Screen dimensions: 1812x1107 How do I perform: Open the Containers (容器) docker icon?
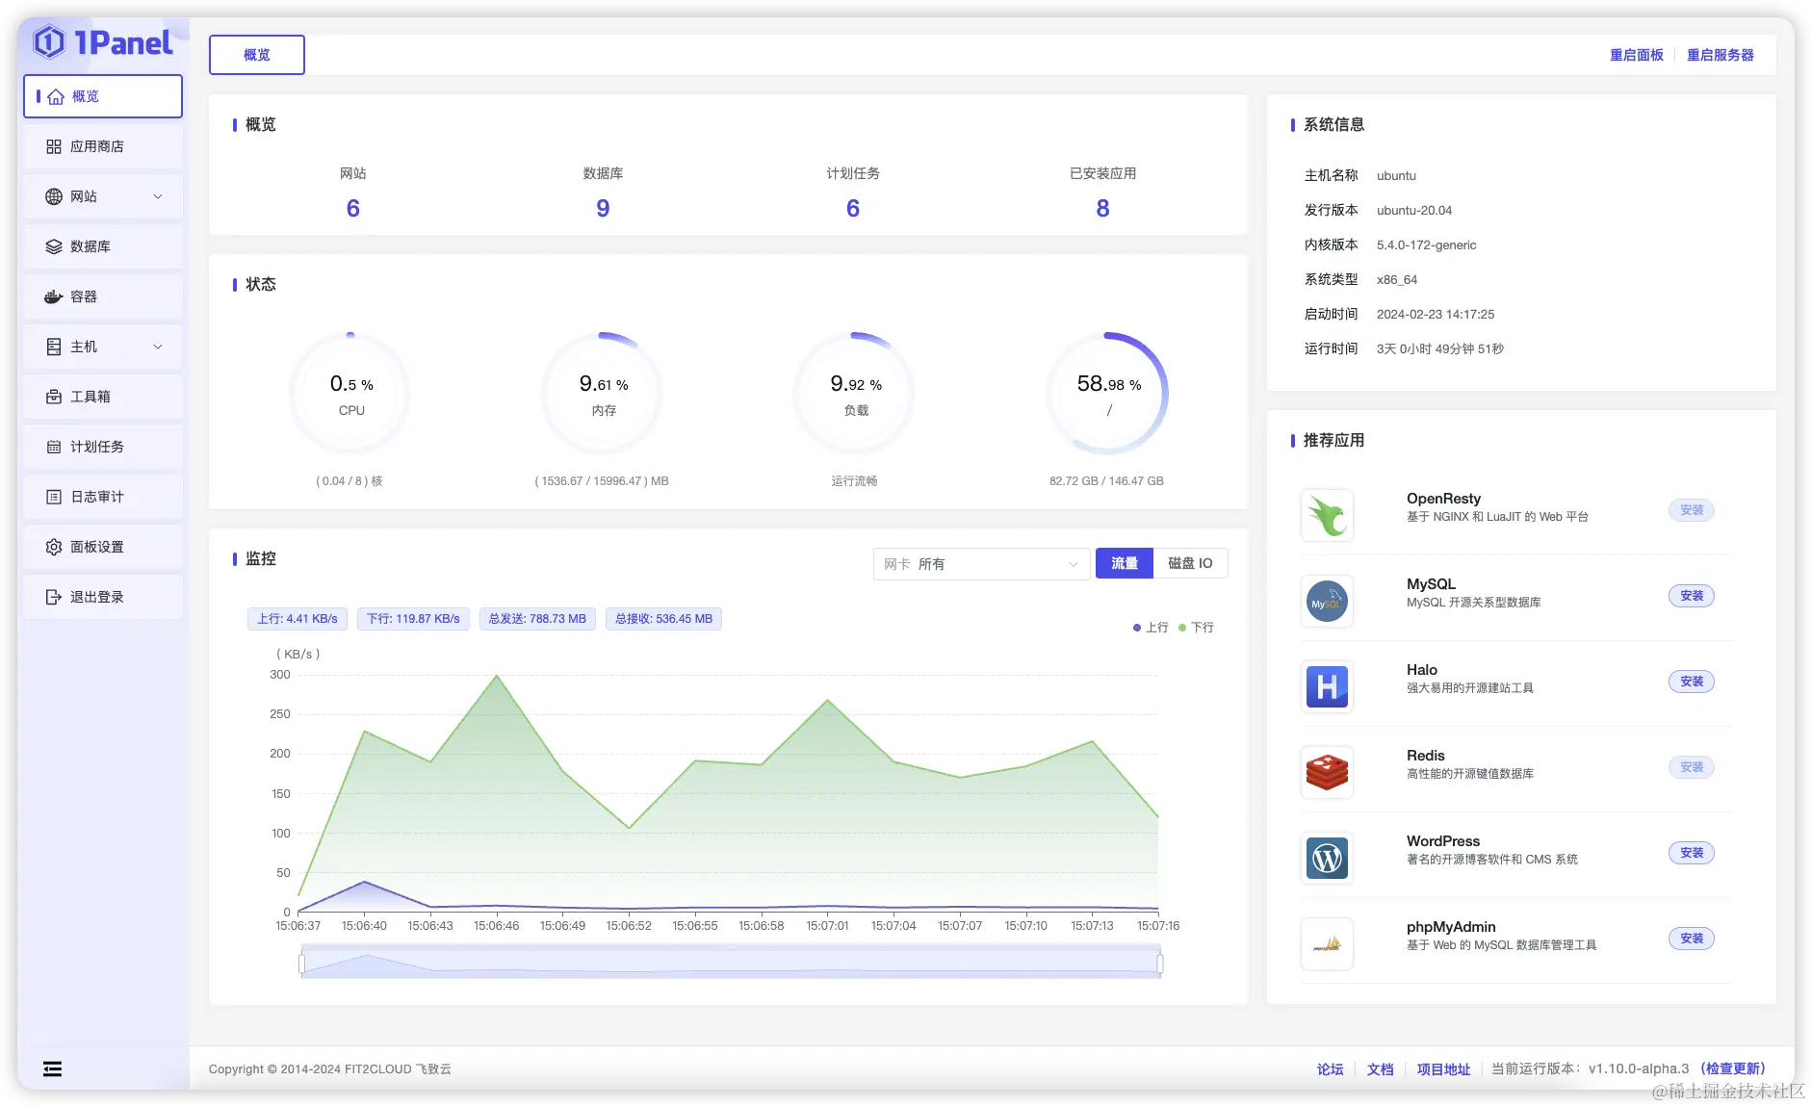point(54,296)
